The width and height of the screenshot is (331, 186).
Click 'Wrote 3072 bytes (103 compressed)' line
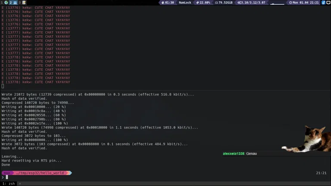(x=94, y=144)
